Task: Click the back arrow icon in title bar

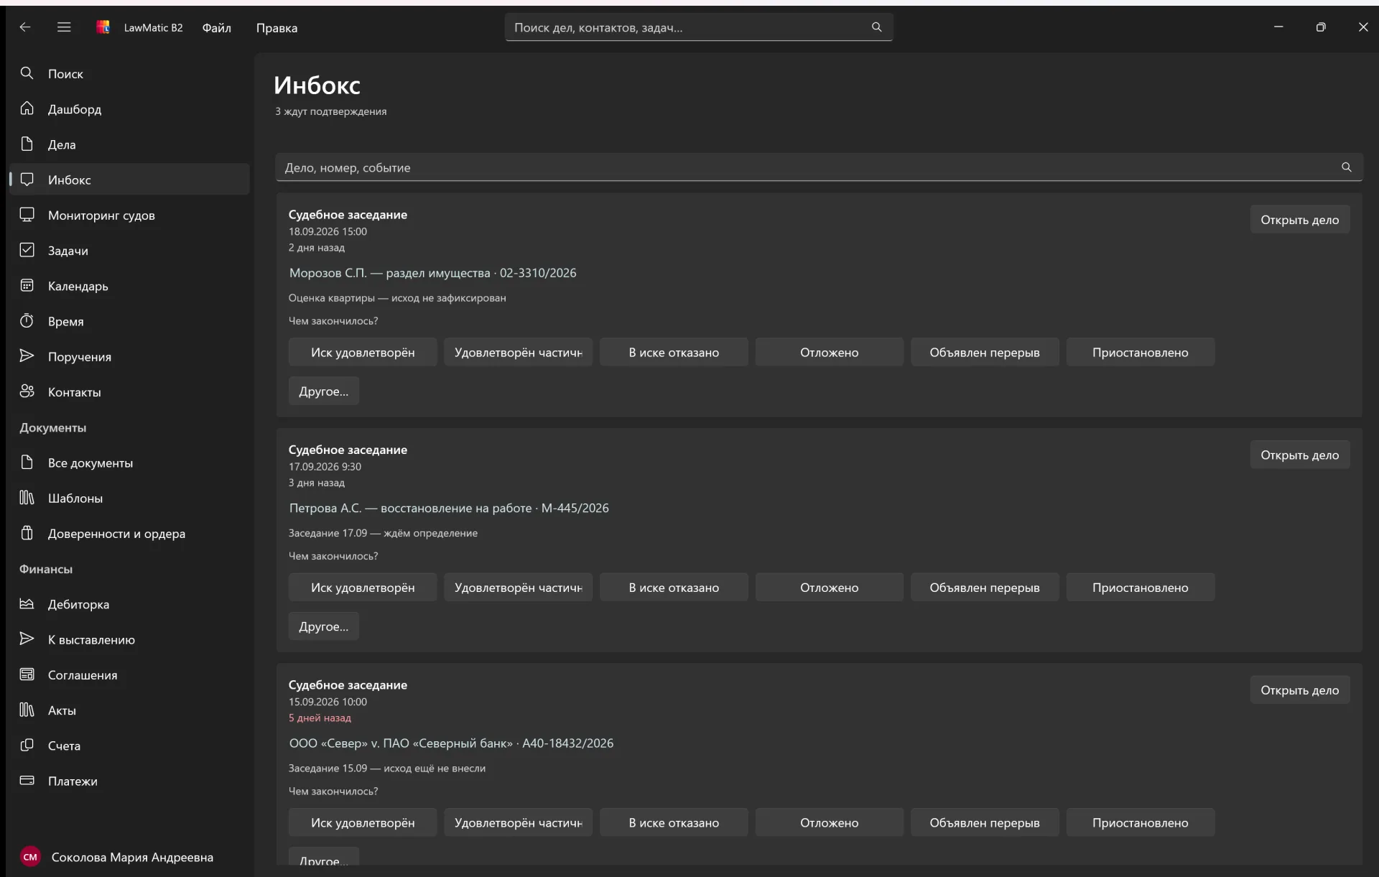Action: pos(25,27)
